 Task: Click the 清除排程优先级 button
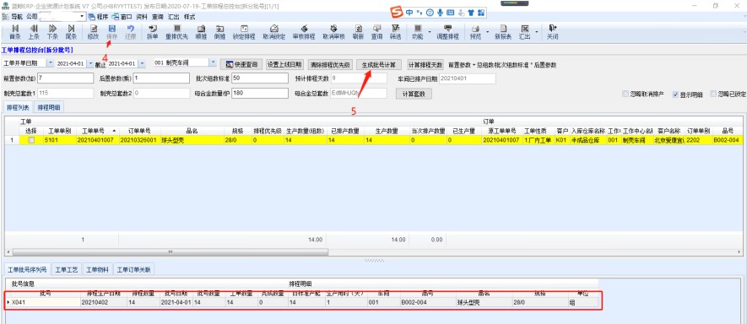point(330,64)
